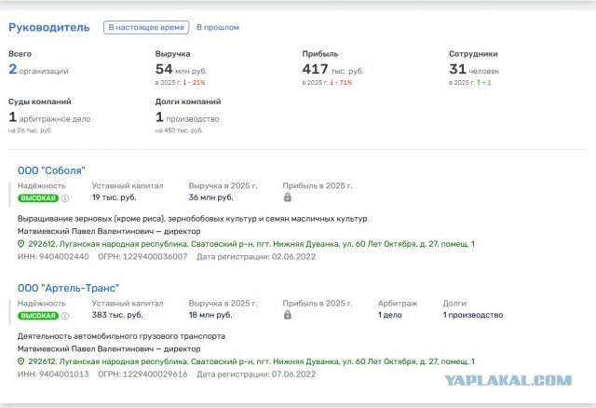Click the '1 производство' debts value for Артель-Транс
Viewport: 596px width, 408px height.
(x=473, y=315)
